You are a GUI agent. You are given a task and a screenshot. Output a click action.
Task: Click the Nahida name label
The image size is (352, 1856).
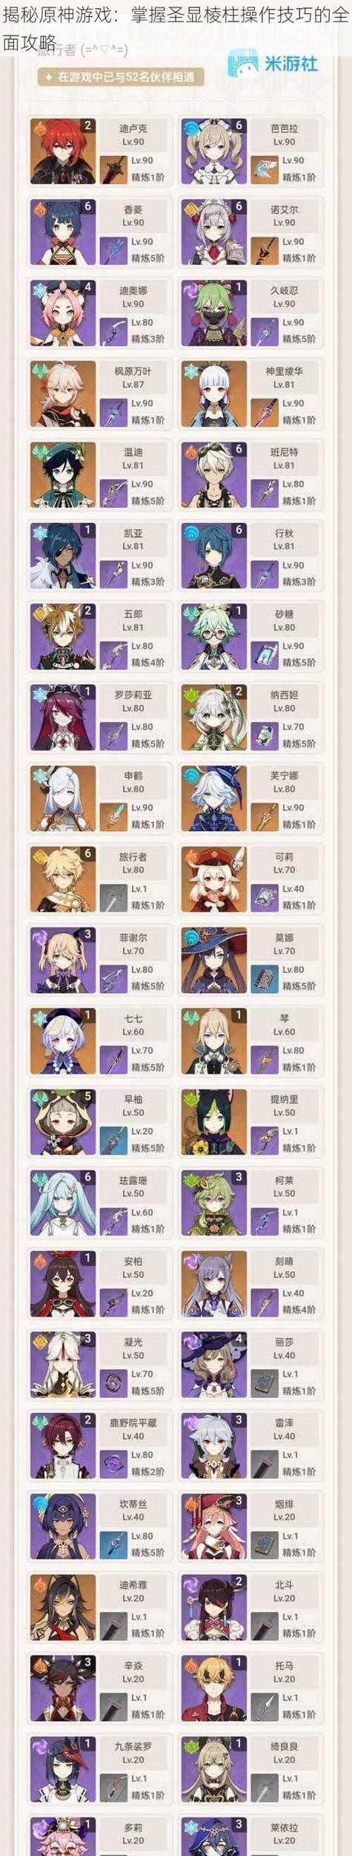coord(285,695)
